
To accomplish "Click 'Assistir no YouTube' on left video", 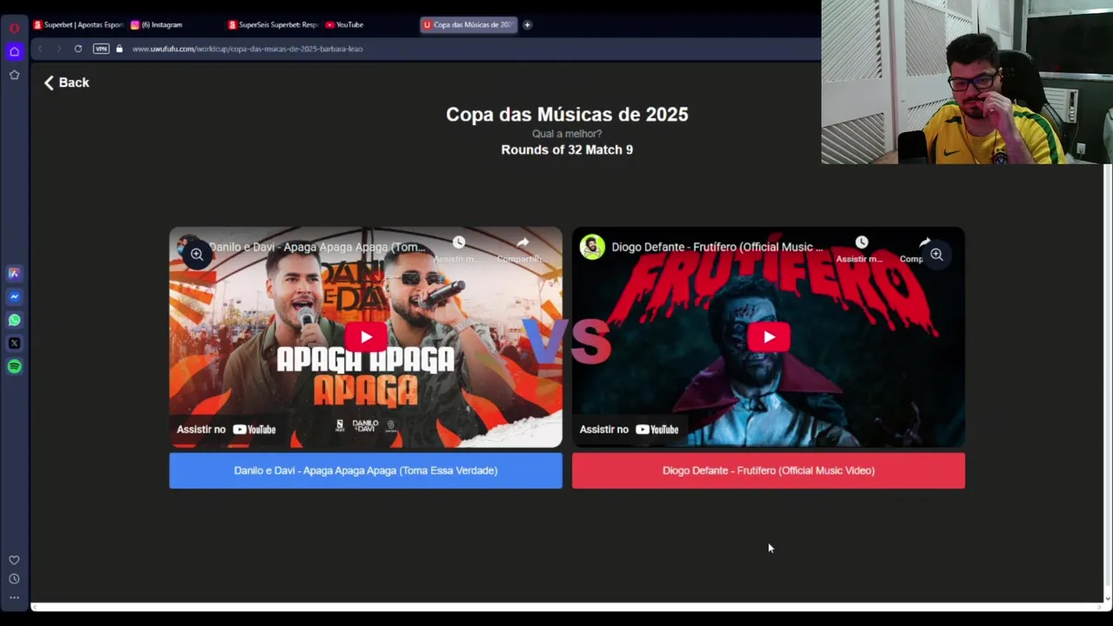I will 226,430.
